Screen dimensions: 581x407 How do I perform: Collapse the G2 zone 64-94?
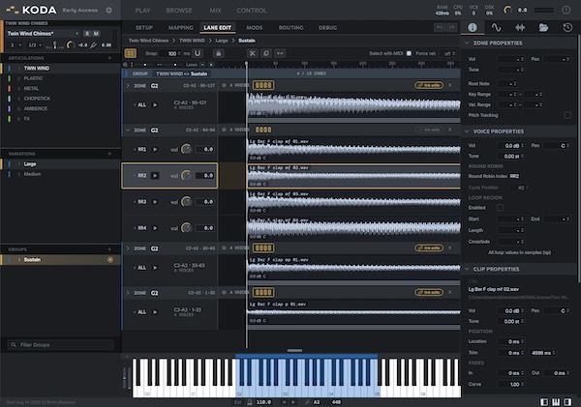pos(128,131)
